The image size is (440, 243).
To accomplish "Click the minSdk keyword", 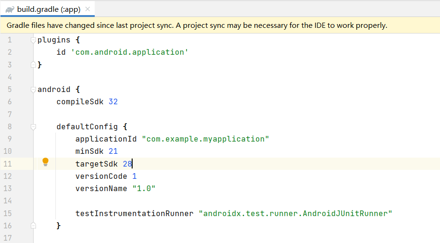I will coord(90,151).
